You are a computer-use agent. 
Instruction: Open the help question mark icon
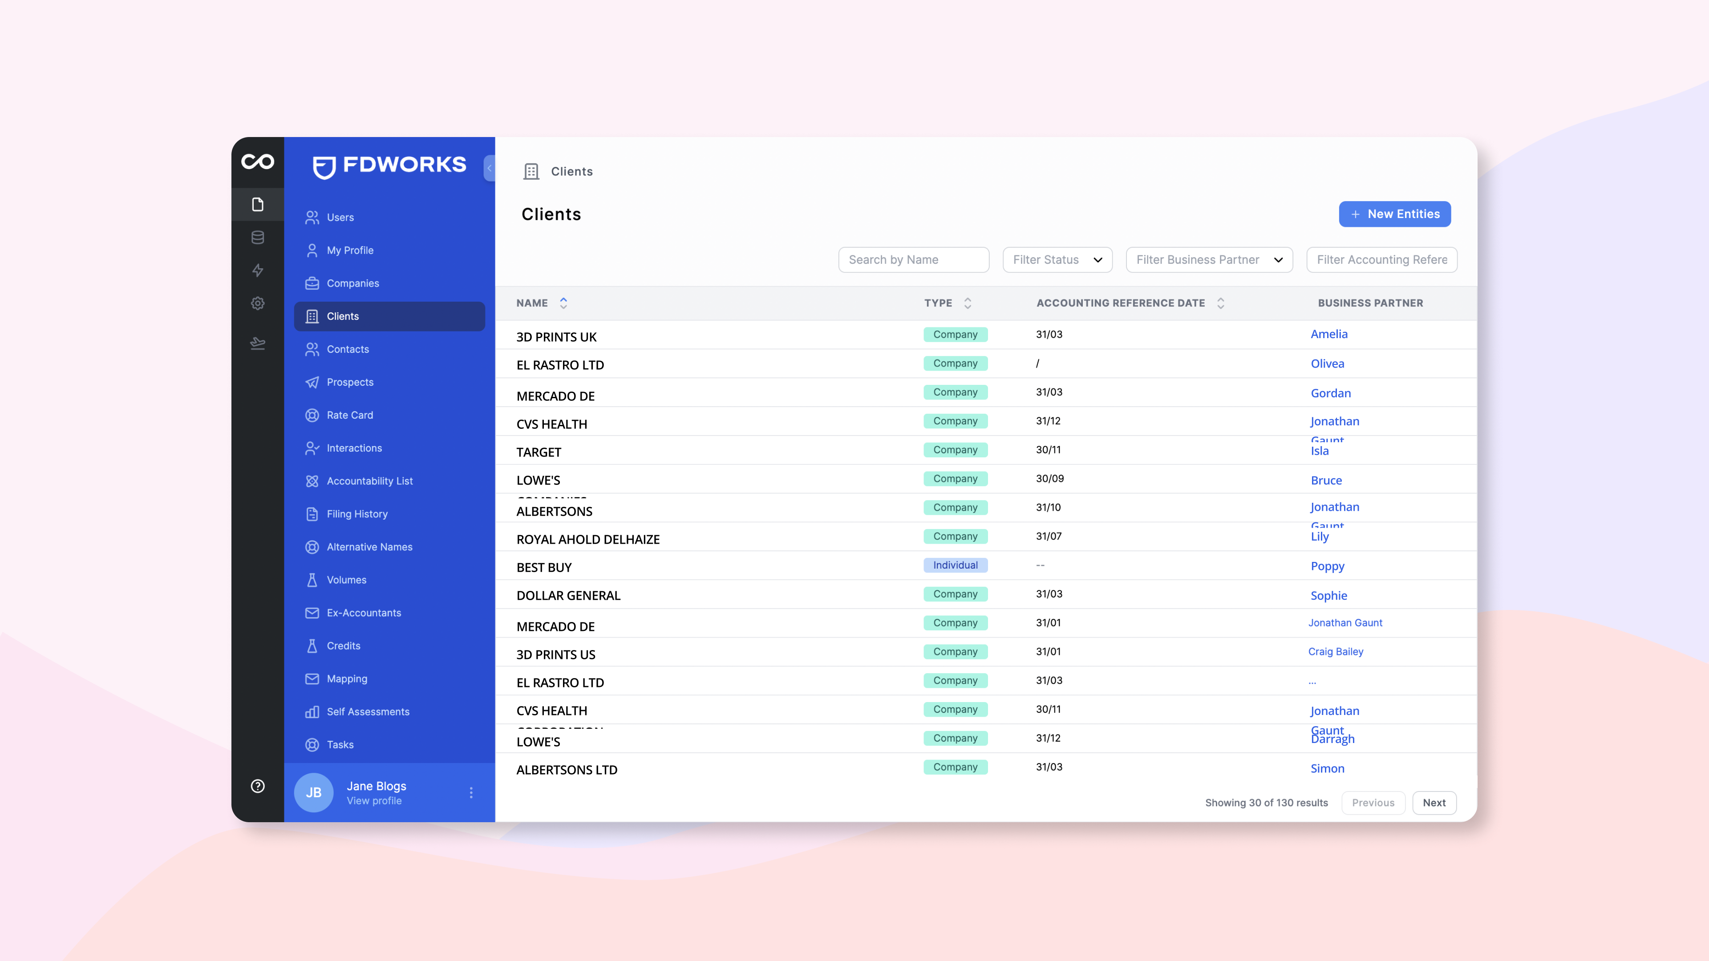[257, 786]
